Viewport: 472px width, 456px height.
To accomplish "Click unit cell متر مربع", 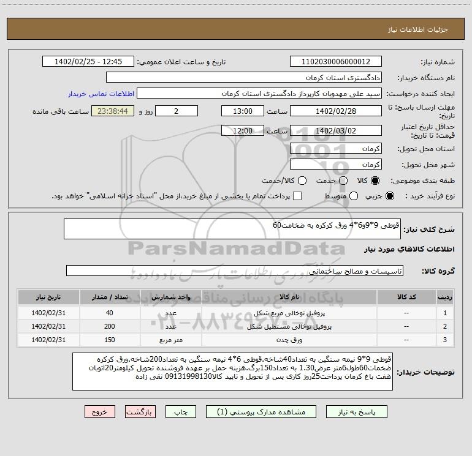I will (x=170, y=340).
